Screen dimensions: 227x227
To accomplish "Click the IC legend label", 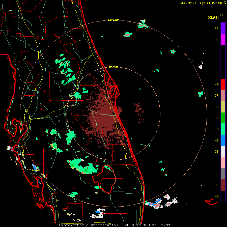I will tap(216, 163).
